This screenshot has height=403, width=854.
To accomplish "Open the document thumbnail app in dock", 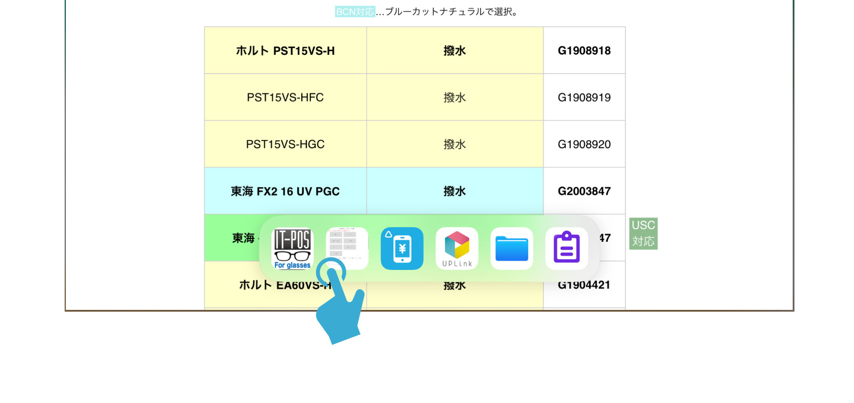I will click(x=347, y=248).
